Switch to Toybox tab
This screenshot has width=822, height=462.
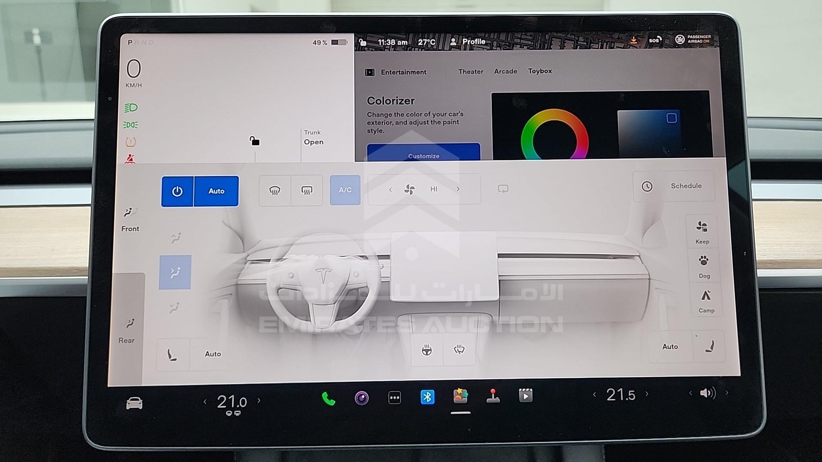(x=540, y=71)
